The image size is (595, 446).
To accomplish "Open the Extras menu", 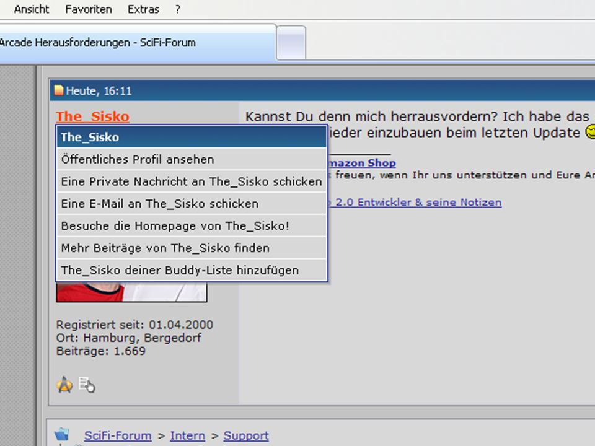I will click(143, 9).
